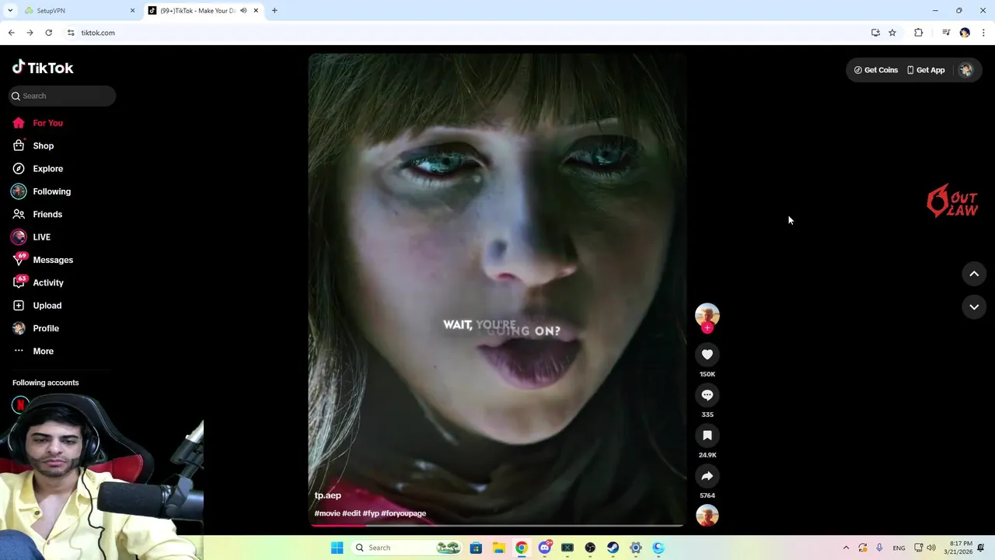Open the Friends page

37,214
